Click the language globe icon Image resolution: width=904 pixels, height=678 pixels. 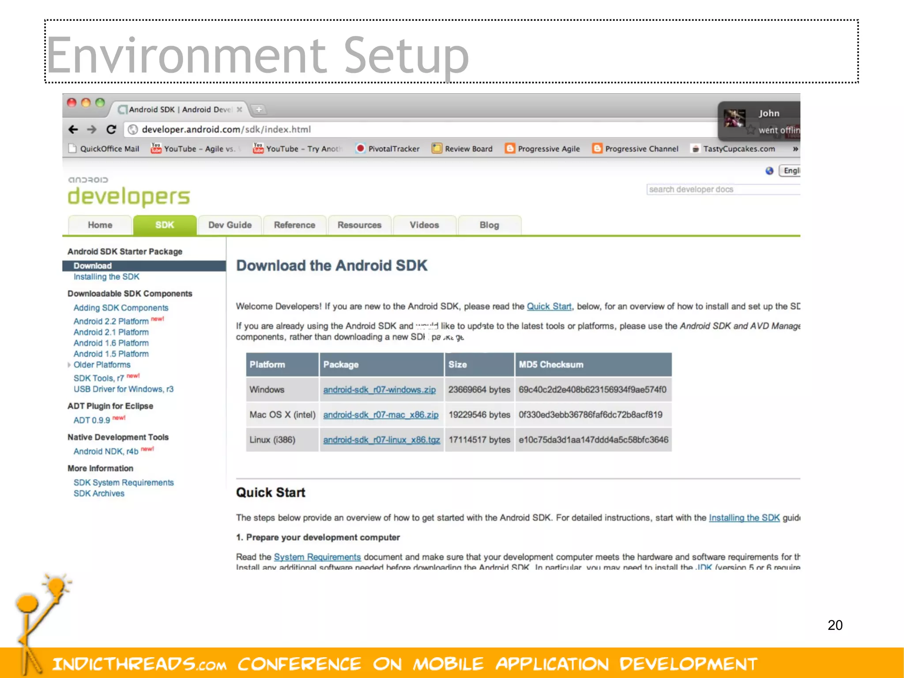[x=769, y=171]
